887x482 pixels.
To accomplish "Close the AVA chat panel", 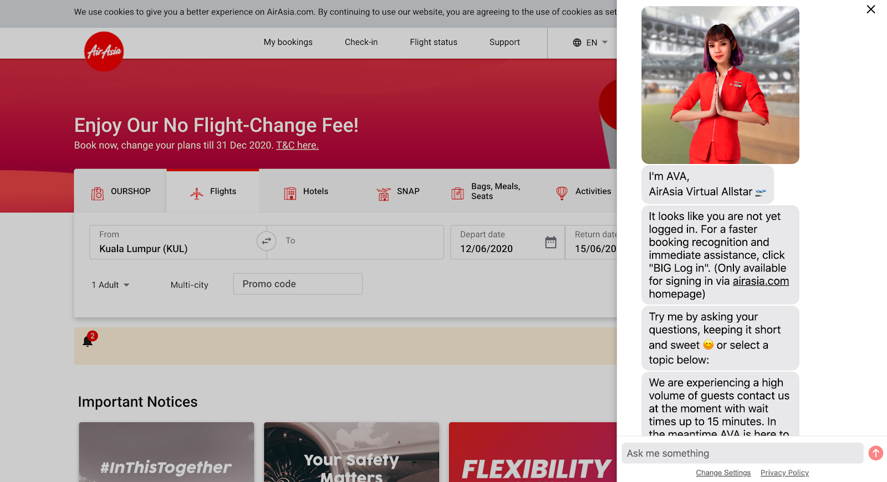I will 871,9.
